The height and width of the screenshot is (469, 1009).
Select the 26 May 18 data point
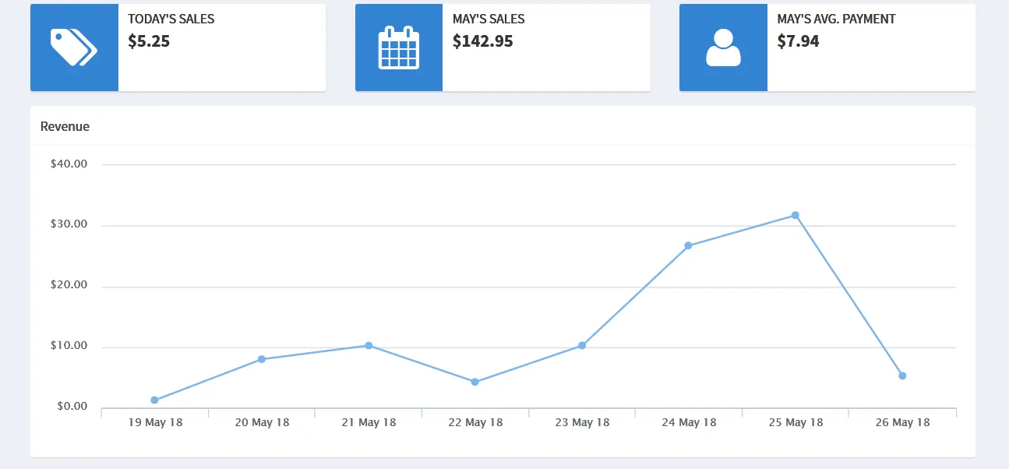coord(902,376)
